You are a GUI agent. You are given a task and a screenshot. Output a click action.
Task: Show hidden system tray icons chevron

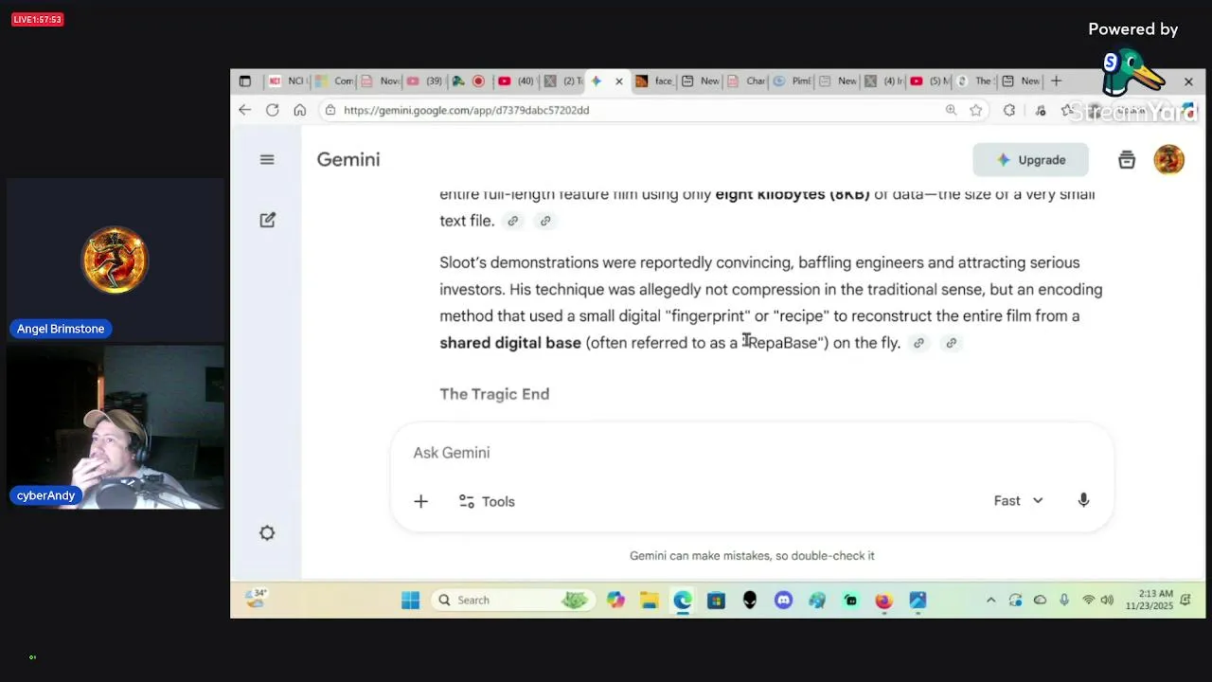coord(990,600)
